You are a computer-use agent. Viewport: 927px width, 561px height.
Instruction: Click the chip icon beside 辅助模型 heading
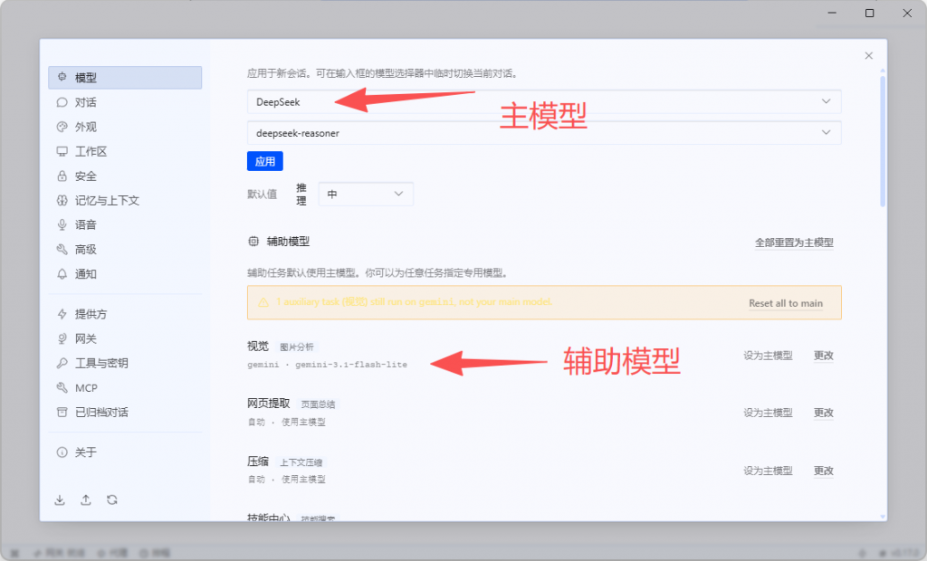coord(253,242)
